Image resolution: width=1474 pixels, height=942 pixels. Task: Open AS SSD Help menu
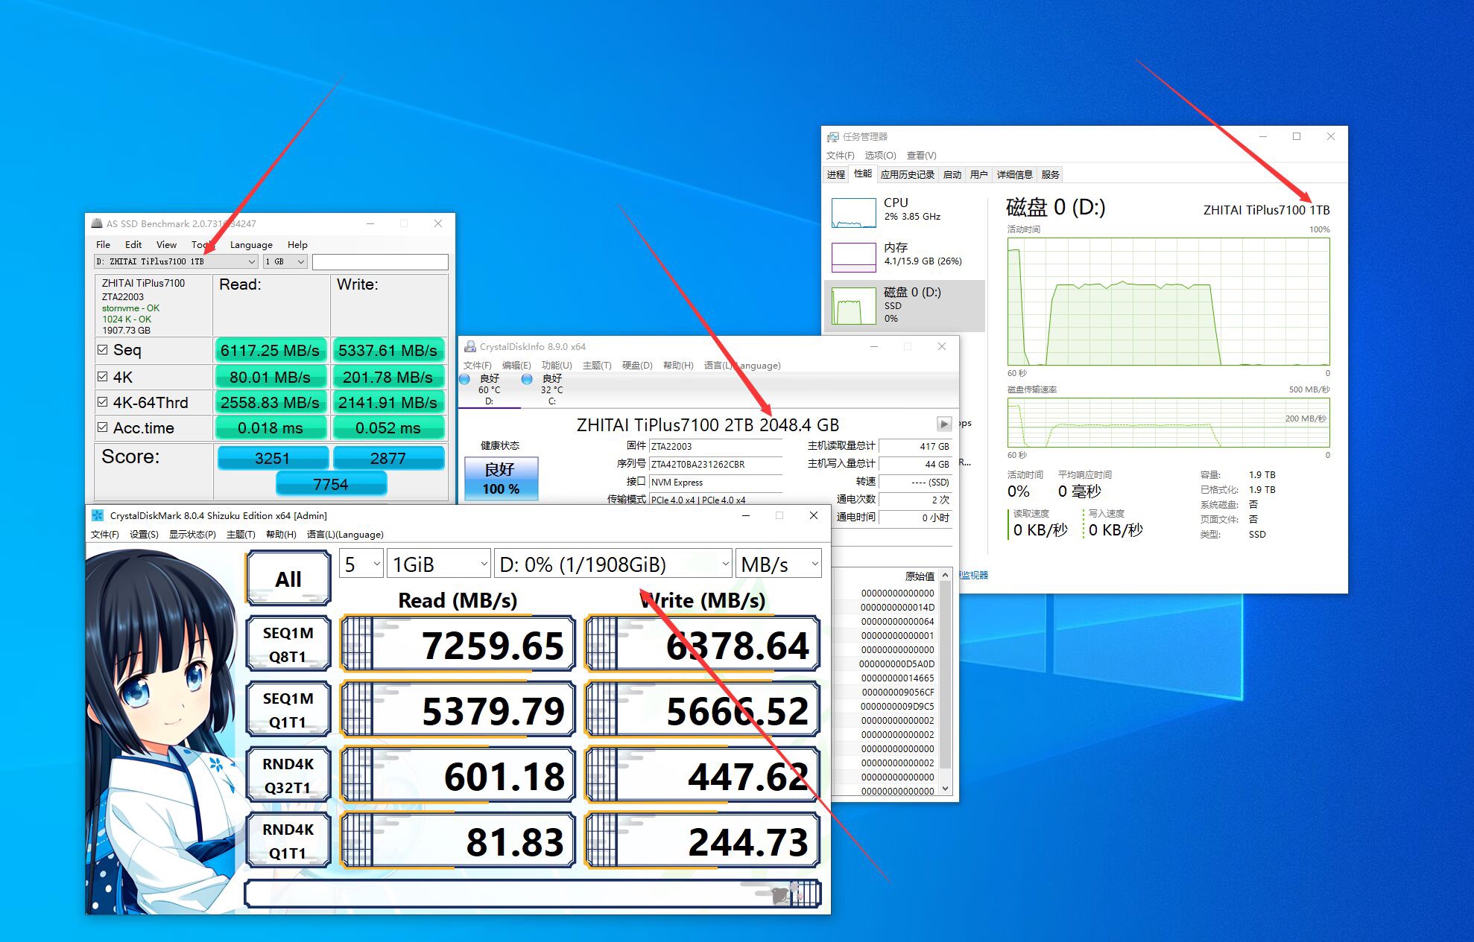pos(297,244)
